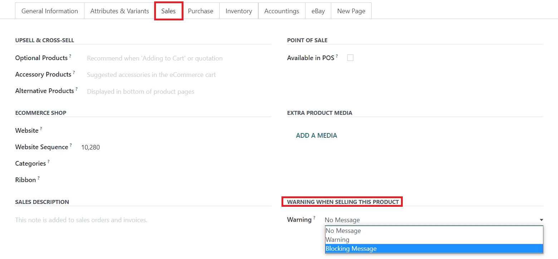Switch to the eBay tab

coord(318,11)
